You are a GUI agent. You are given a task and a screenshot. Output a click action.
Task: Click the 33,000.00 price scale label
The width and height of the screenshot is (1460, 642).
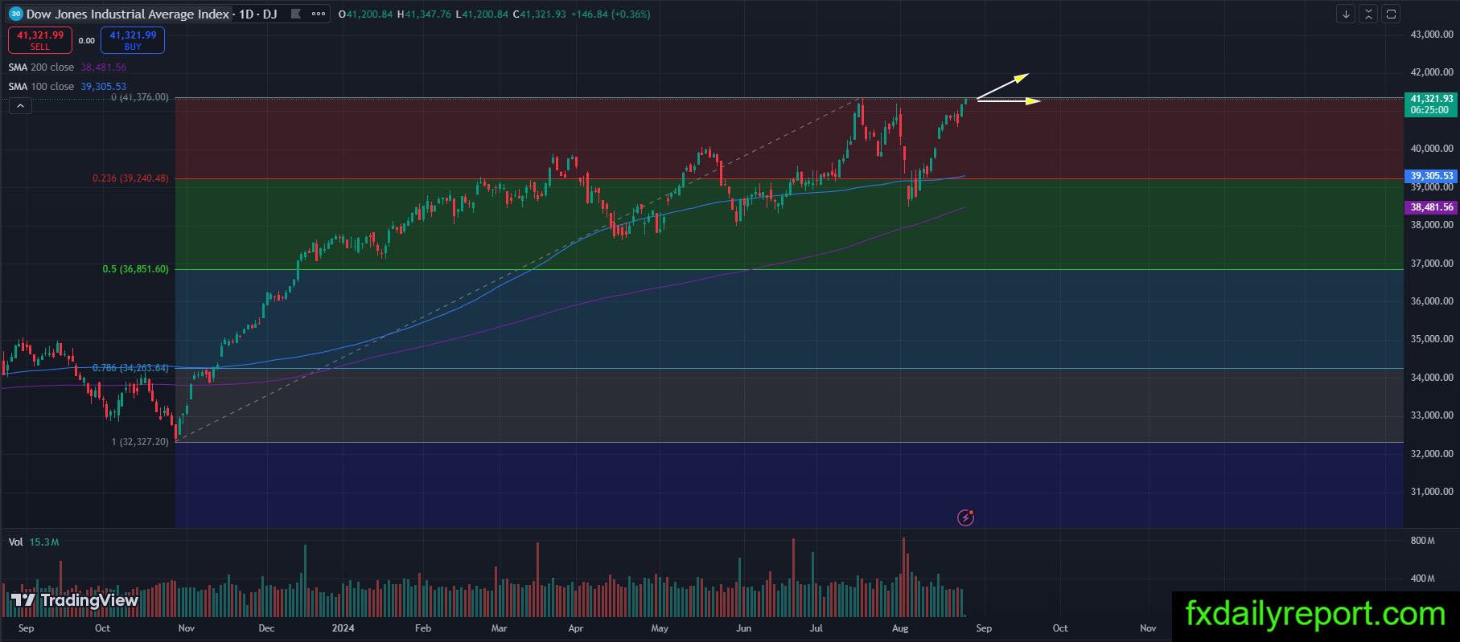click(1432, 415)
